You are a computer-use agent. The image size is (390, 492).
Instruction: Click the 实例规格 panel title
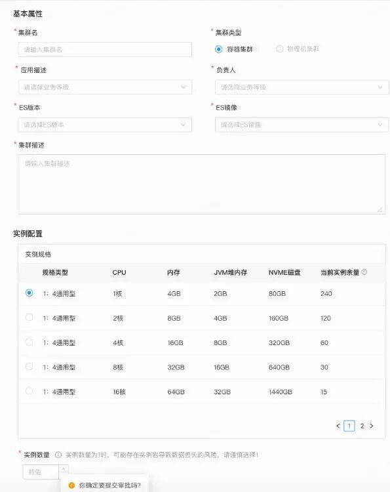click(38, 255)
